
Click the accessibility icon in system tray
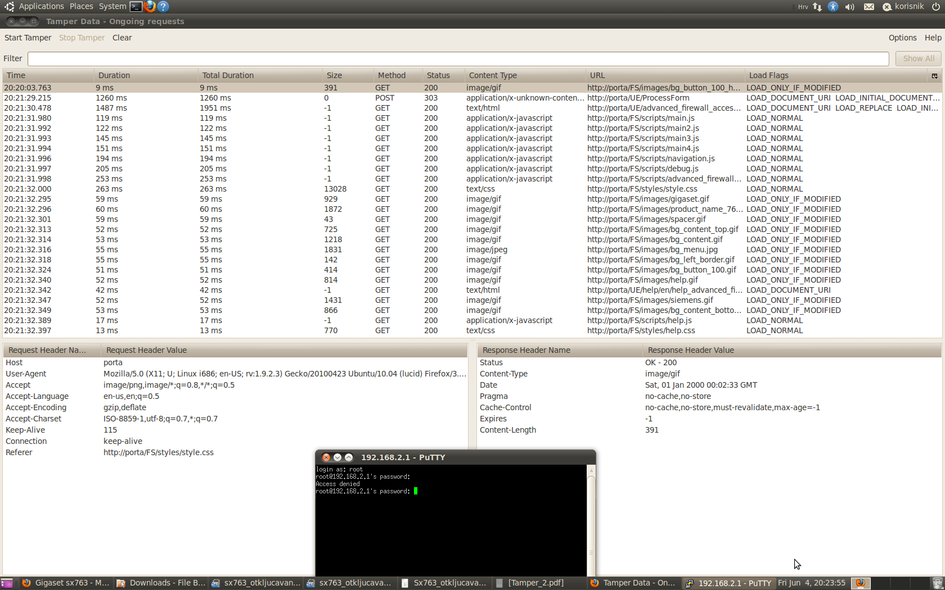(x=833, y=7)
